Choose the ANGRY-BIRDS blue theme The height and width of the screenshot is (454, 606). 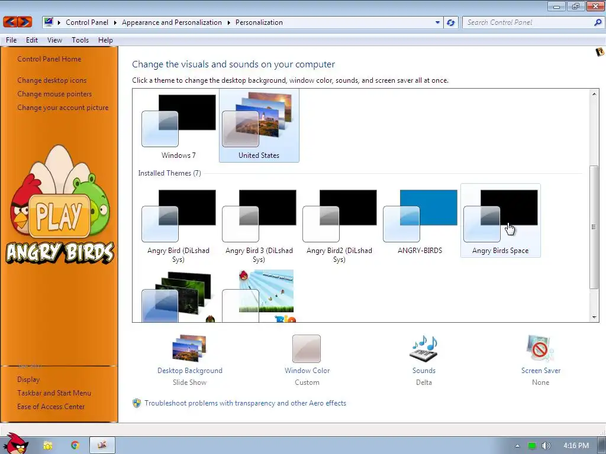click(x=420, y=221)
